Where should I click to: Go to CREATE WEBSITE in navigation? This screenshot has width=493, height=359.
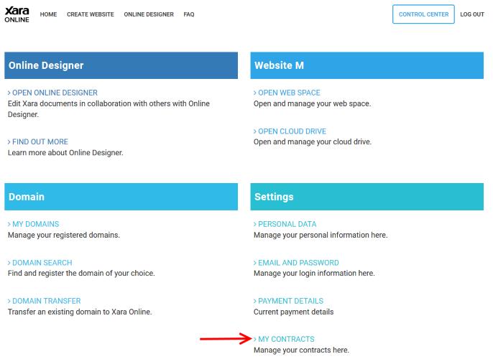tap(91, 14)
